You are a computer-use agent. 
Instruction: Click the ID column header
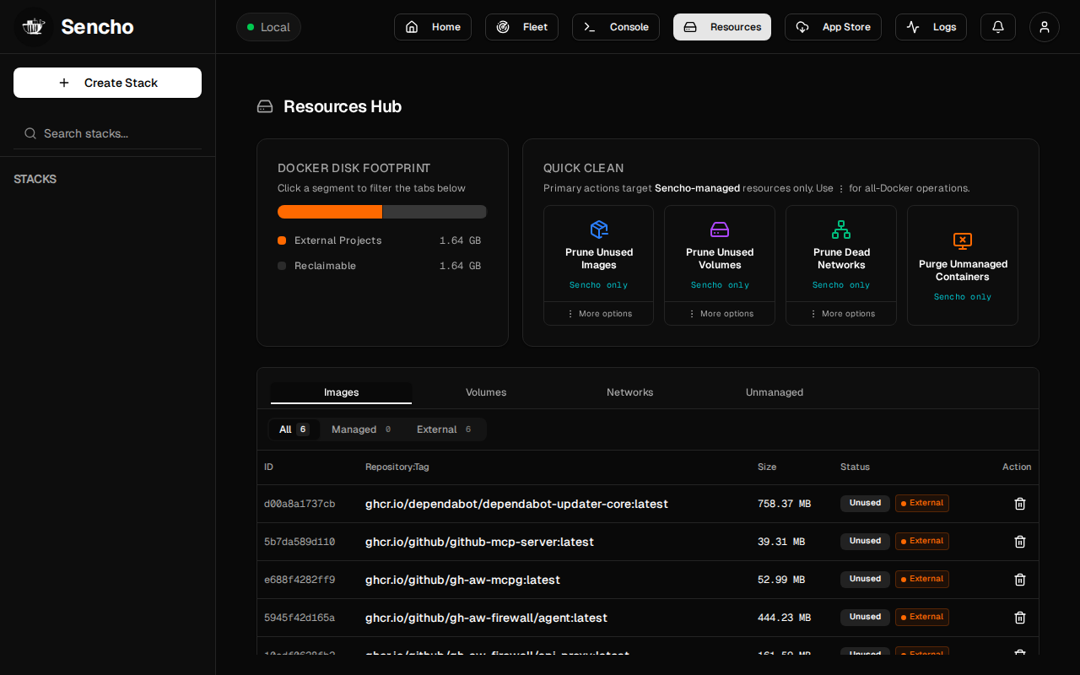(268, 467)
